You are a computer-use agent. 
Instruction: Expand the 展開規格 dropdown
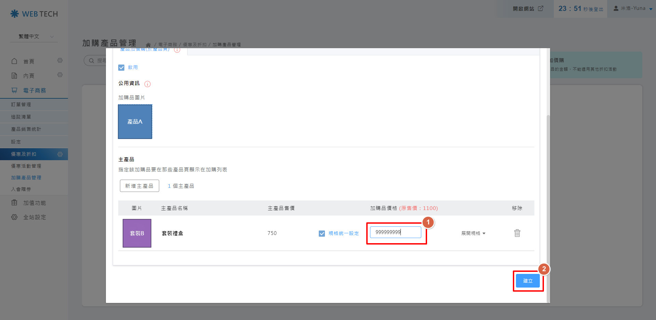(473, 233)
